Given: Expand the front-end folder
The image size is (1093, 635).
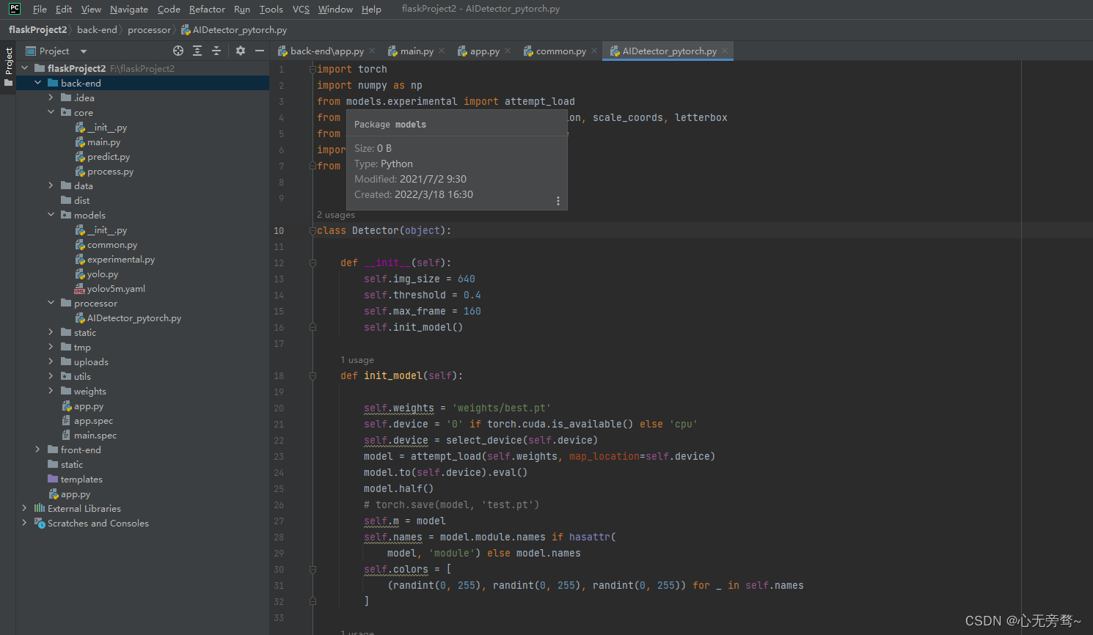Looking at the screenshot, I should [37, 449].
